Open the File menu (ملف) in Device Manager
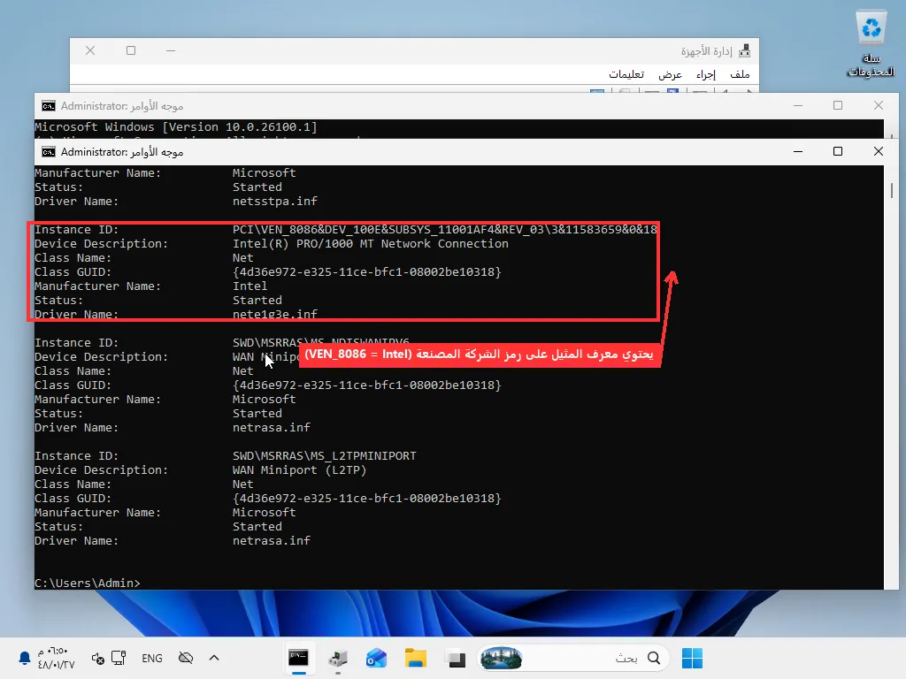The image size is (906, 679). coord(740,74)
